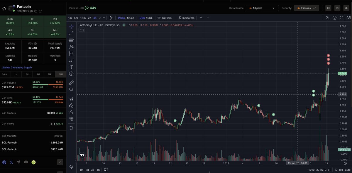Enter fullscreen chart mode
The height and width of the screenshot is (173, 352).
click(341, 18)
